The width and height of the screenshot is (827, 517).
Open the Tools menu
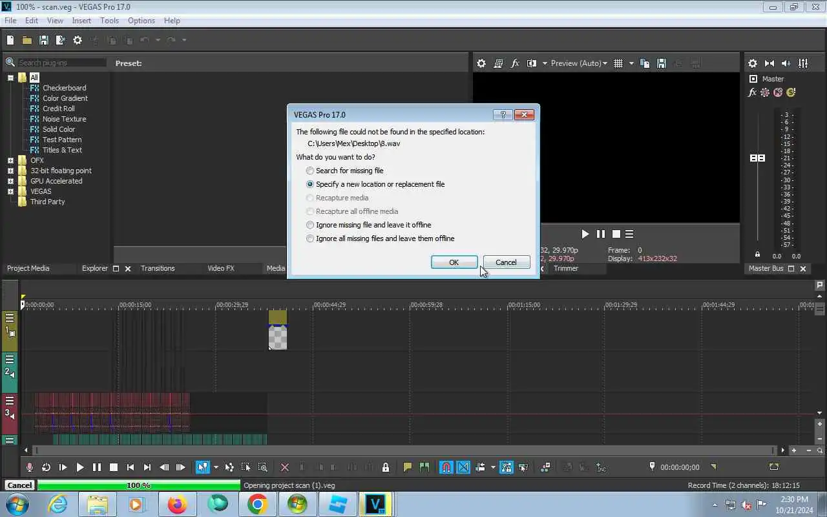pos(109,21)
